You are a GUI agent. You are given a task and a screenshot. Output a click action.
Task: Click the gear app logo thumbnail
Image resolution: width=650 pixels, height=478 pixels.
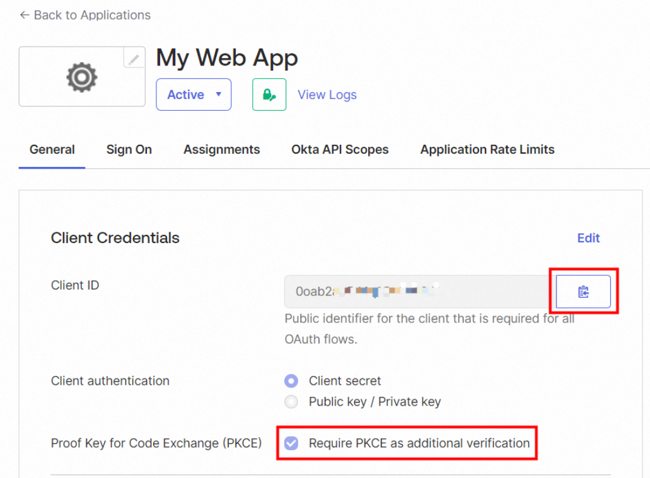coord(82,77)
